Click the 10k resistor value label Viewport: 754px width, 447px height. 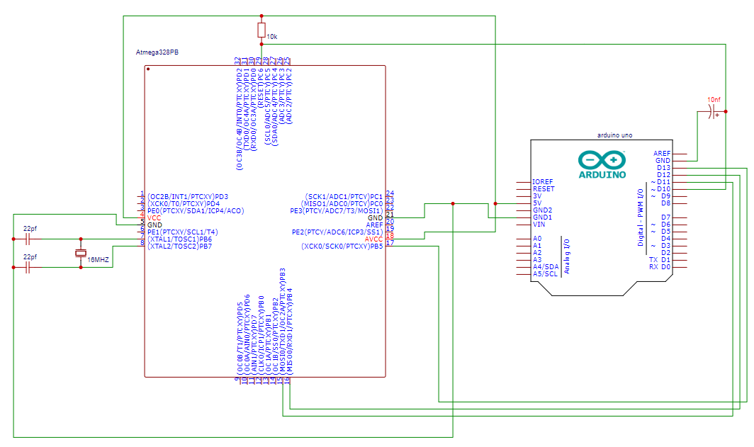tap(271, 37)
